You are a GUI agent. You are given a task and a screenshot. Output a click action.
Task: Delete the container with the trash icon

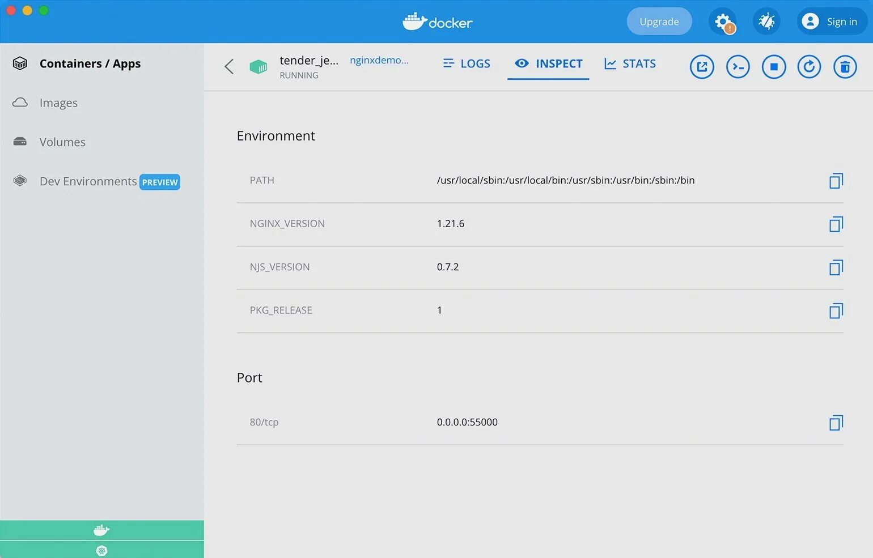pyautogui.click(x=845, y=66)
